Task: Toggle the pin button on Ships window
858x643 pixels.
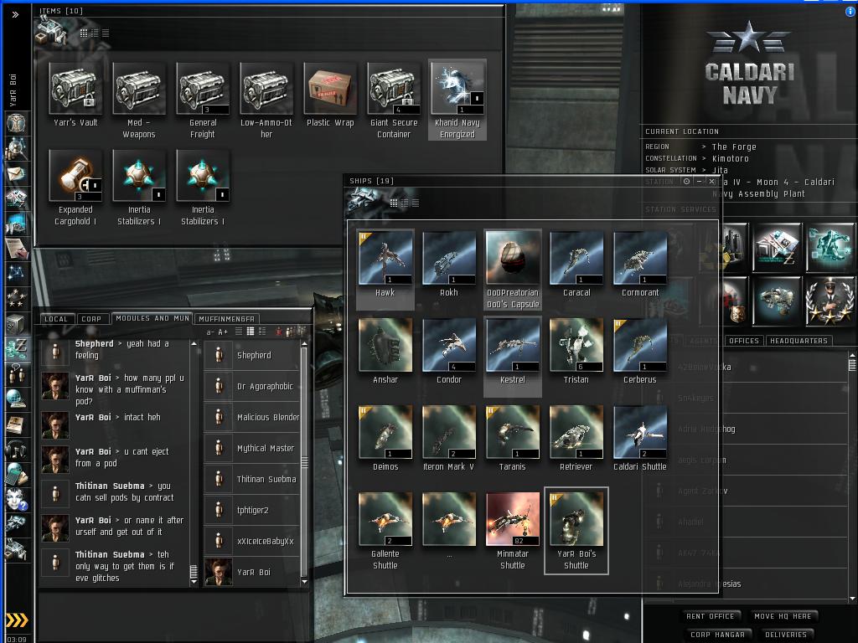Action: [687, 181]
